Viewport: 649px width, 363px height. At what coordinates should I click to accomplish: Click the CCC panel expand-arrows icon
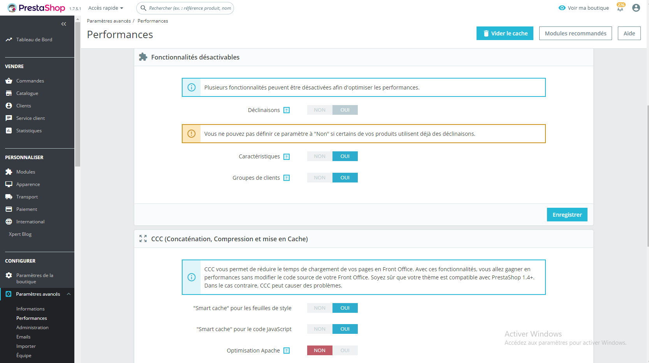(143, 238)
